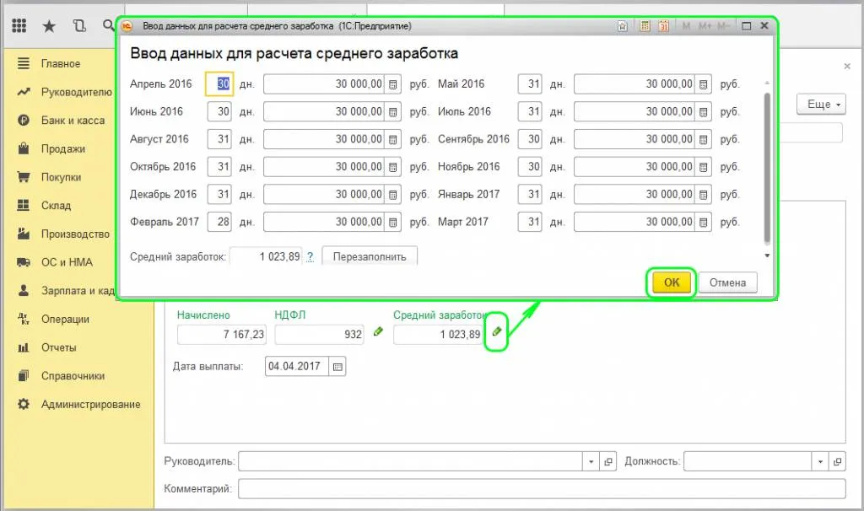The image size is (864, 511).
Task: Click the M+ memory button in title bar
Action: pos(705,26)
